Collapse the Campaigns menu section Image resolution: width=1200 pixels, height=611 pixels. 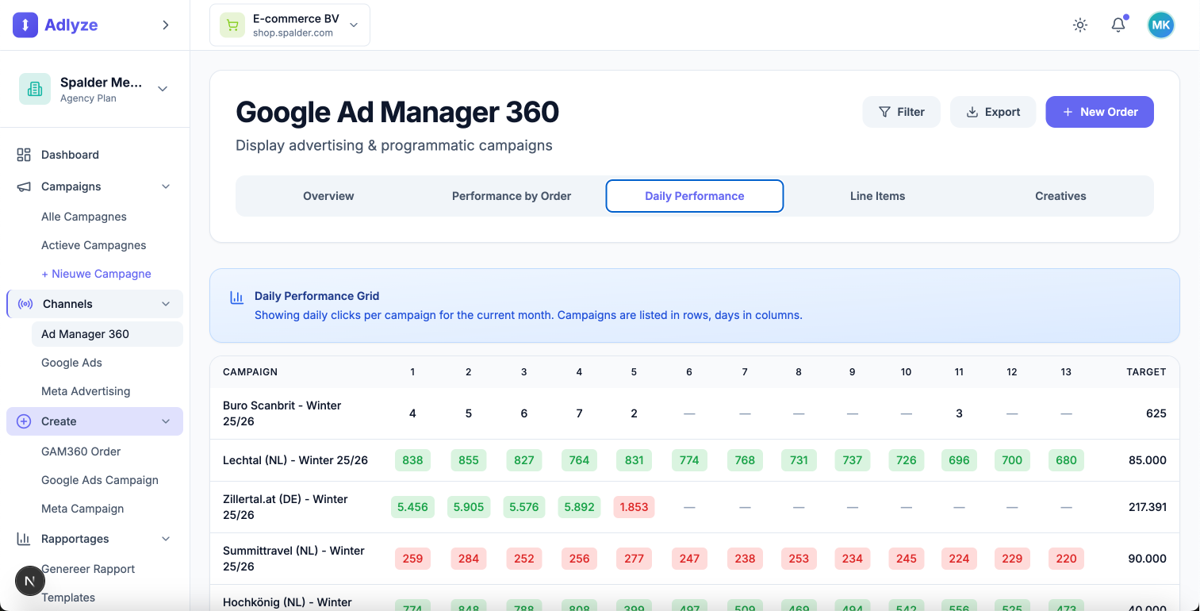165,186
